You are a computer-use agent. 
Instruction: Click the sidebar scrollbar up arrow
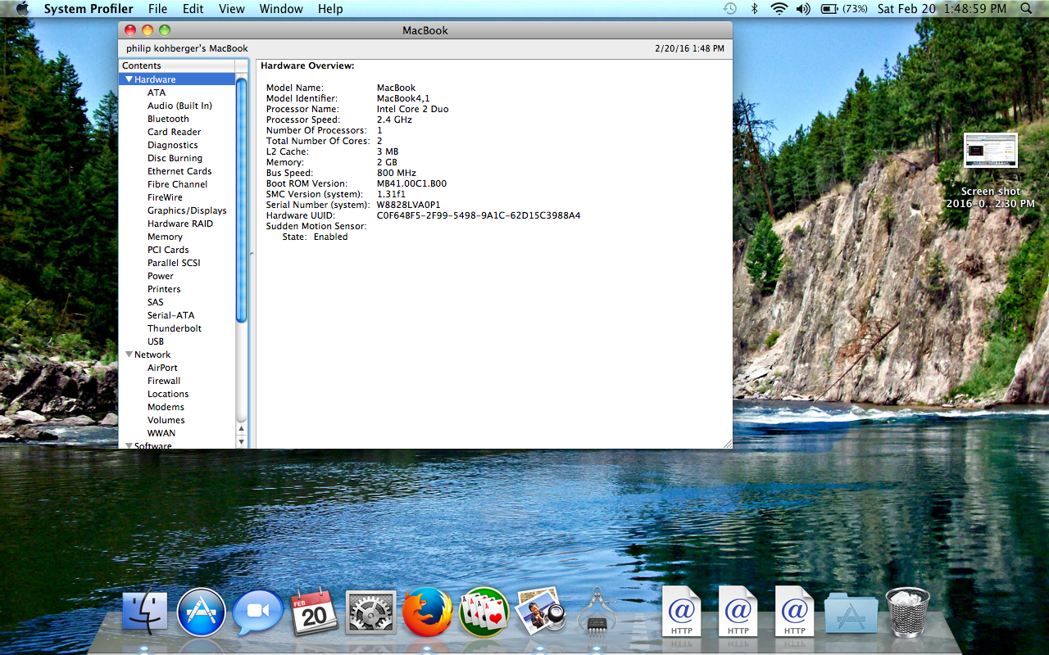(x=241, y=428)
